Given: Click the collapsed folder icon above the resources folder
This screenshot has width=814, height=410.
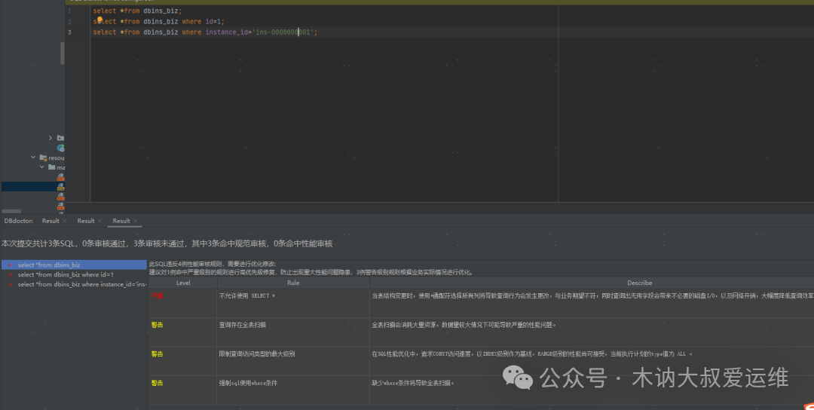Looking at the screenshot, I should [61, 138].
